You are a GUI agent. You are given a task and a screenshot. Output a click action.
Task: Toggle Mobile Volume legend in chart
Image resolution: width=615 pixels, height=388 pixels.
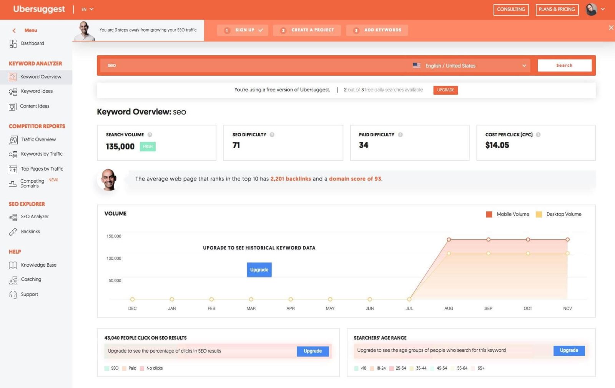point(489,214)
